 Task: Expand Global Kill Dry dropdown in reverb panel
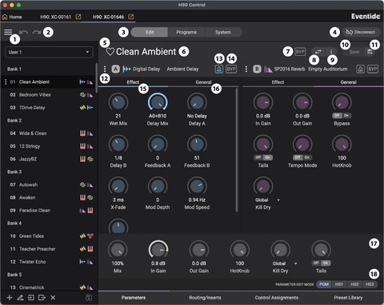278,200
